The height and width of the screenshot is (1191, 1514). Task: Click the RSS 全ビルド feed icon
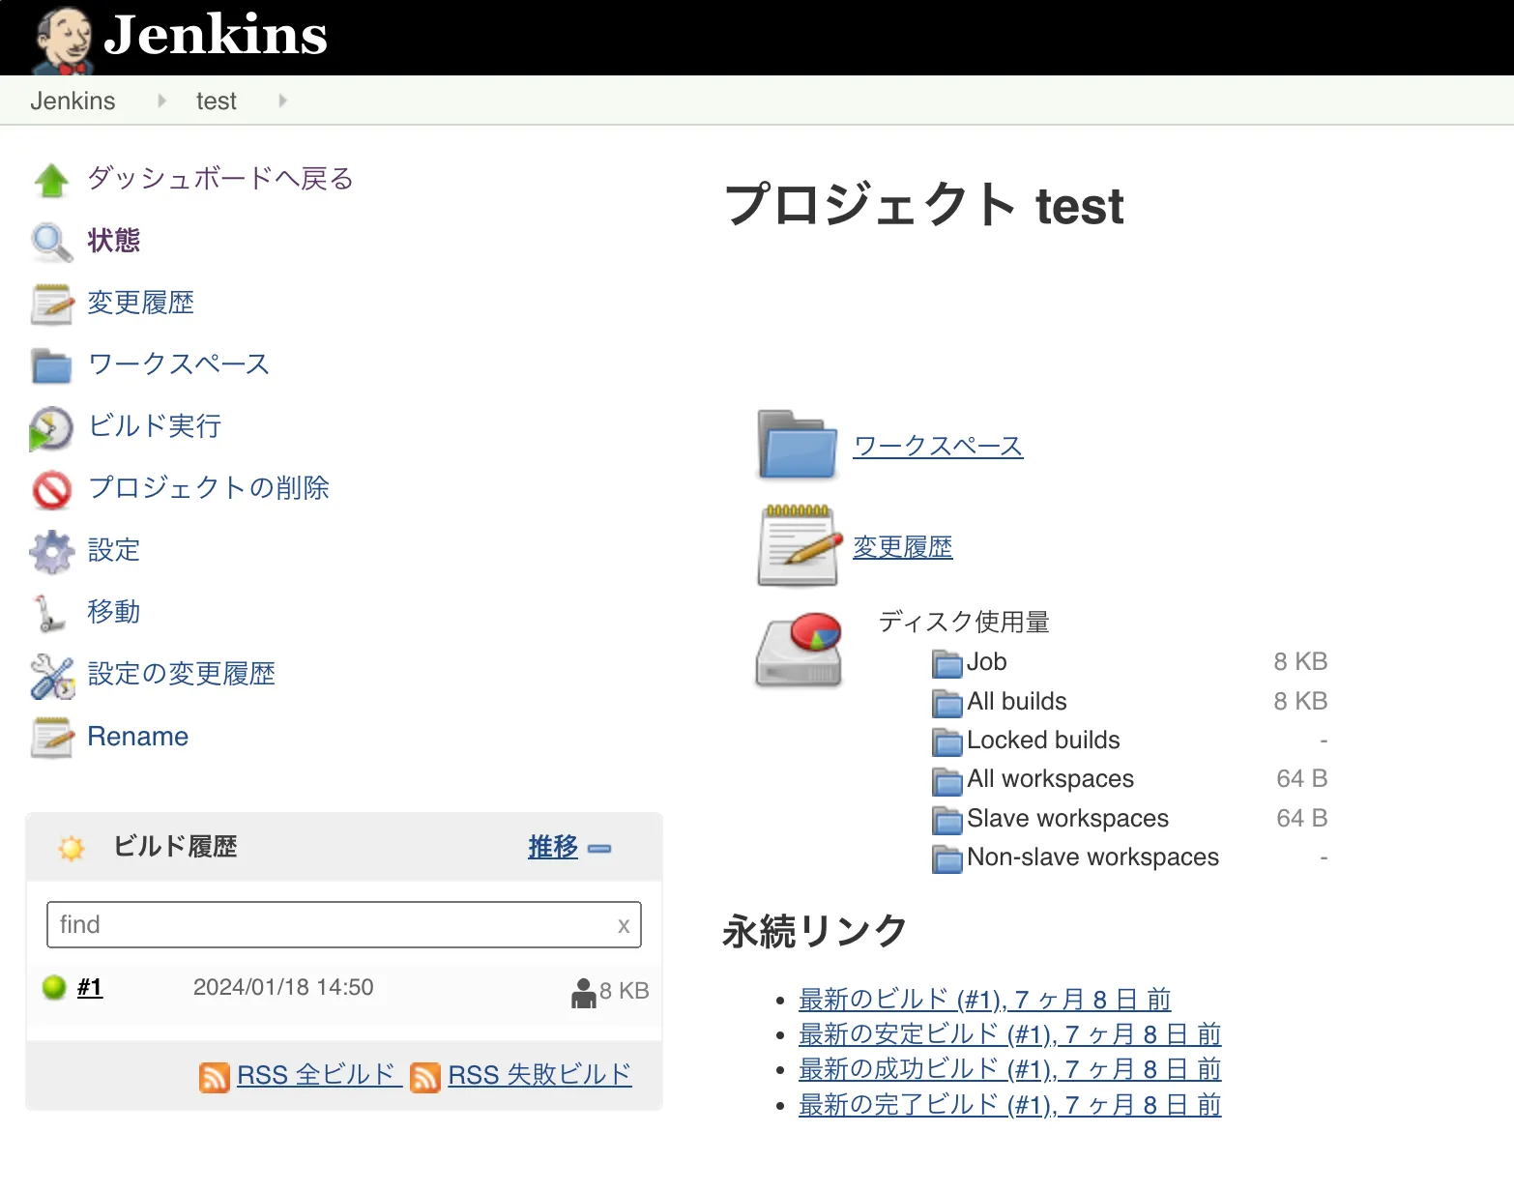pos(214,1075)
